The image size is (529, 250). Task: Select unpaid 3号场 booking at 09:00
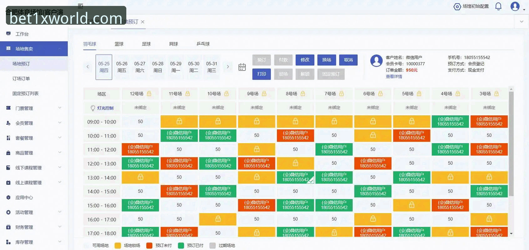click(x=489, y=122)
